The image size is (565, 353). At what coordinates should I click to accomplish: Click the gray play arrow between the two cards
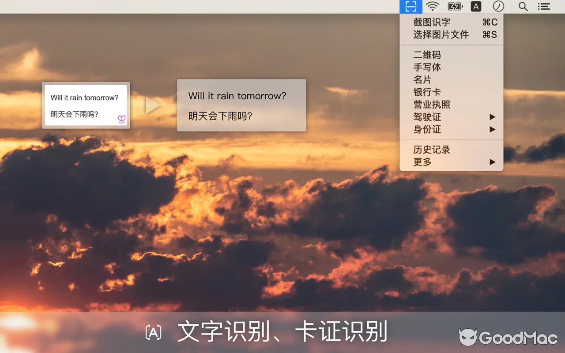[152, 105]
